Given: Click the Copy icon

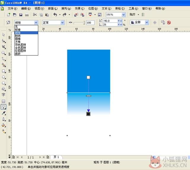Looking at the screenshot, I should 41,15.
